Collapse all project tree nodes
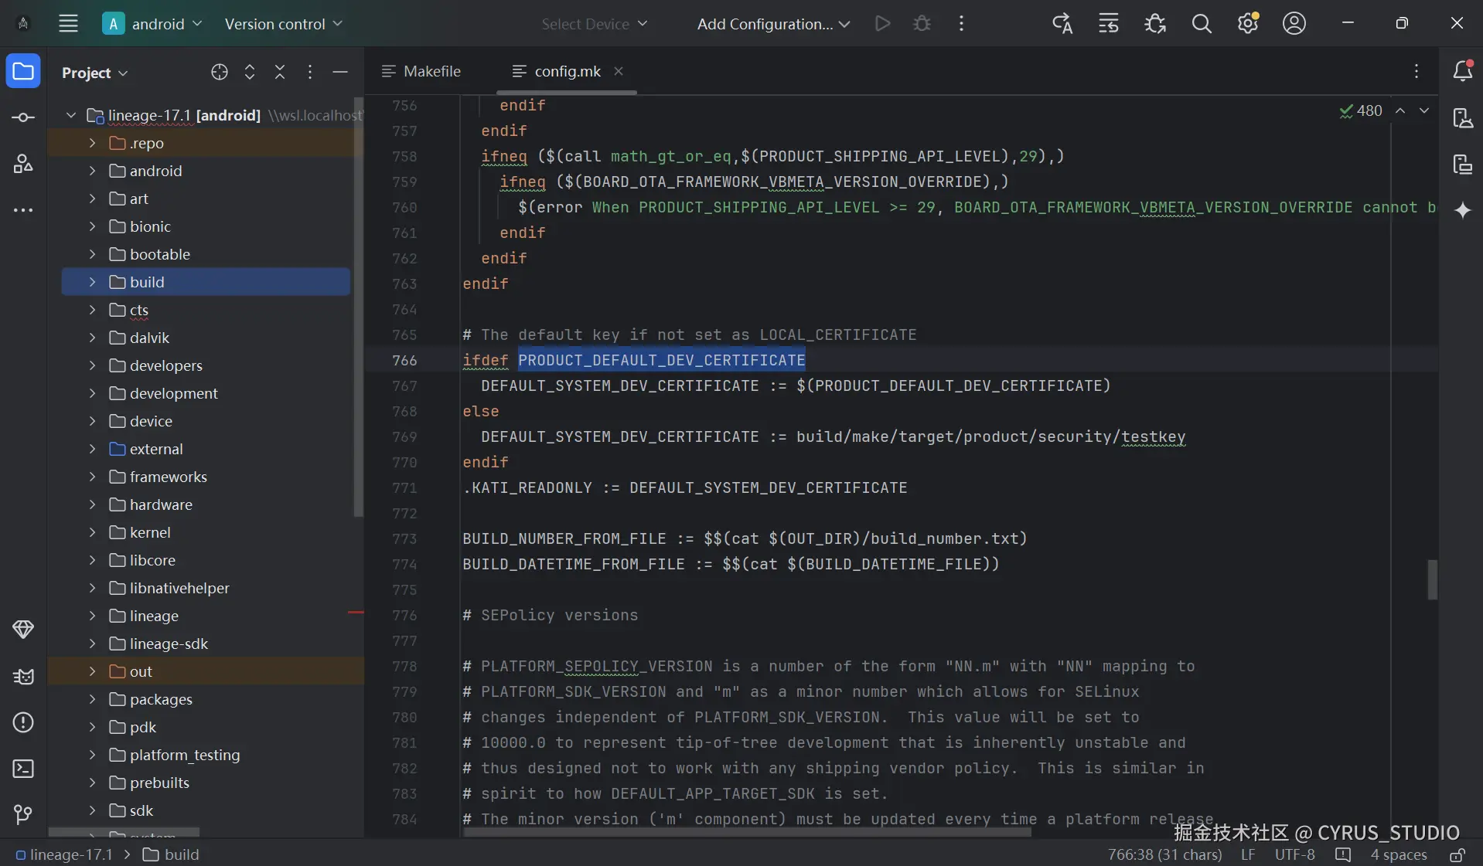1483x866 pixels. tap(280, 72)
